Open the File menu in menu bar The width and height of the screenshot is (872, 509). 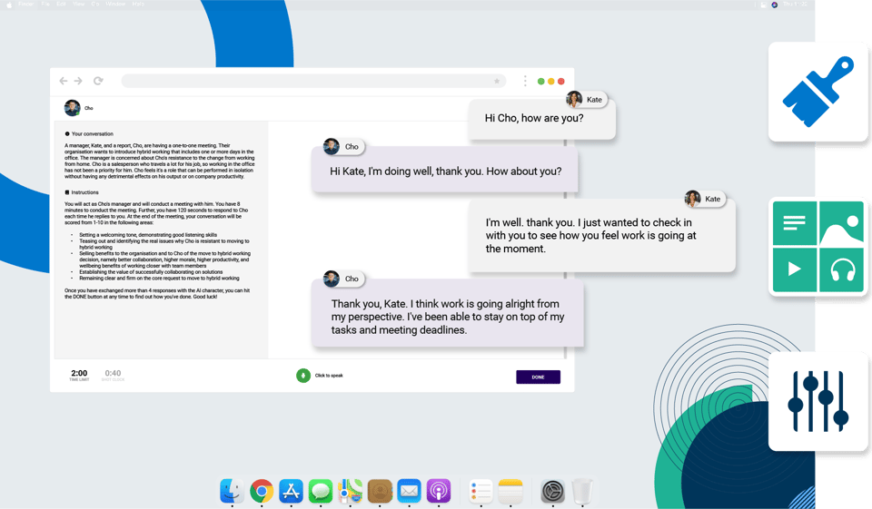point(45,5)
